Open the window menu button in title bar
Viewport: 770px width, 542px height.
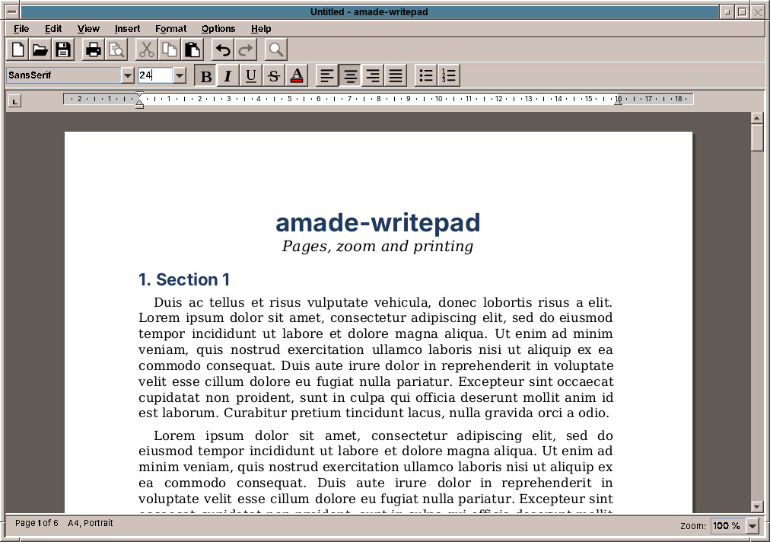click(12, 11)
